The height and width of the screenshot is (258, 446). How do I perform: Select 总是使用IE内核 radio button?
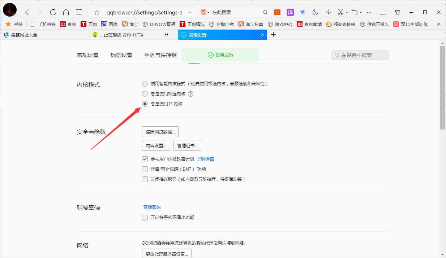[x=145, y=104]
